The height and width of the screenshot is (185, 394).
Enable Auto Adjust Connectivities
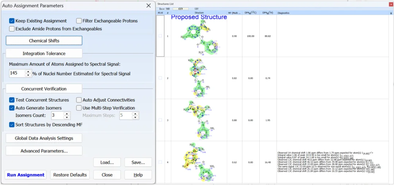(x=79, y=100)
